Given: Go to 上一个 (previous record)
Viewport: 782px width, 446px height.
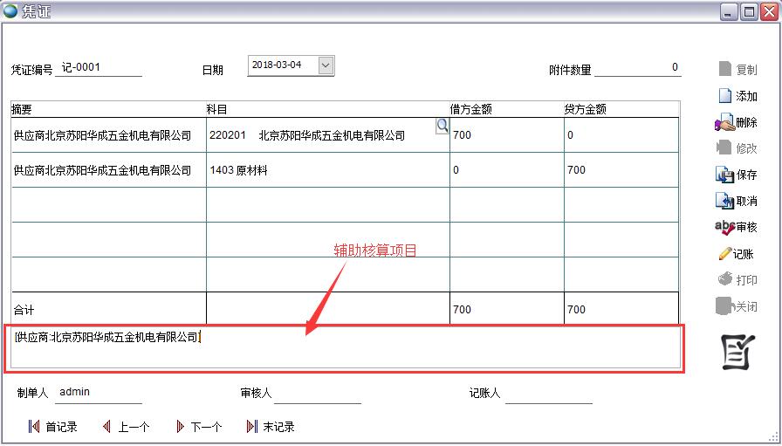Looking at the screenshot, I should pos(106,427).
